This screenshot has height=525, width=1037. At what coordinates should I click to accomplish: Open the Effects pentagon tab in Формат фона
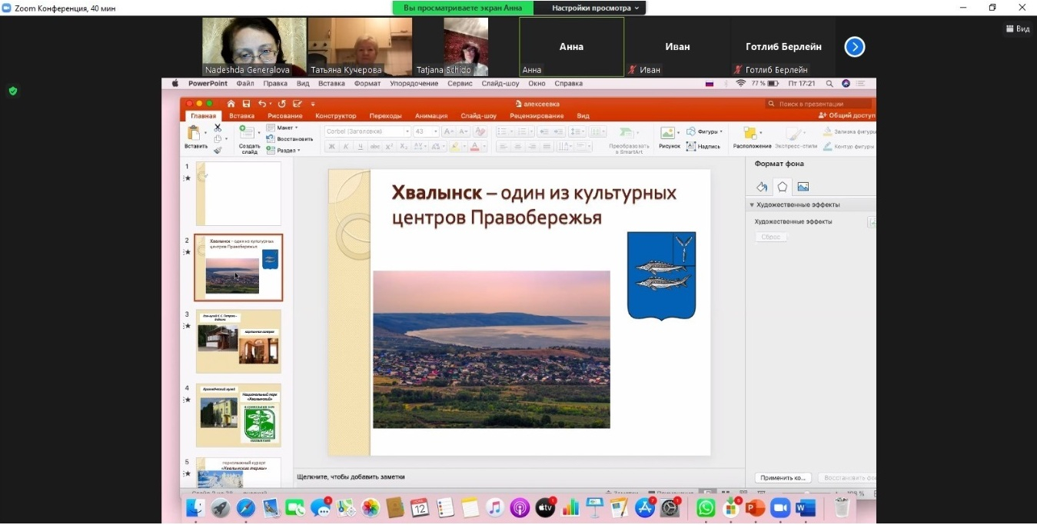pyautogui.click(x=782, y=186)
